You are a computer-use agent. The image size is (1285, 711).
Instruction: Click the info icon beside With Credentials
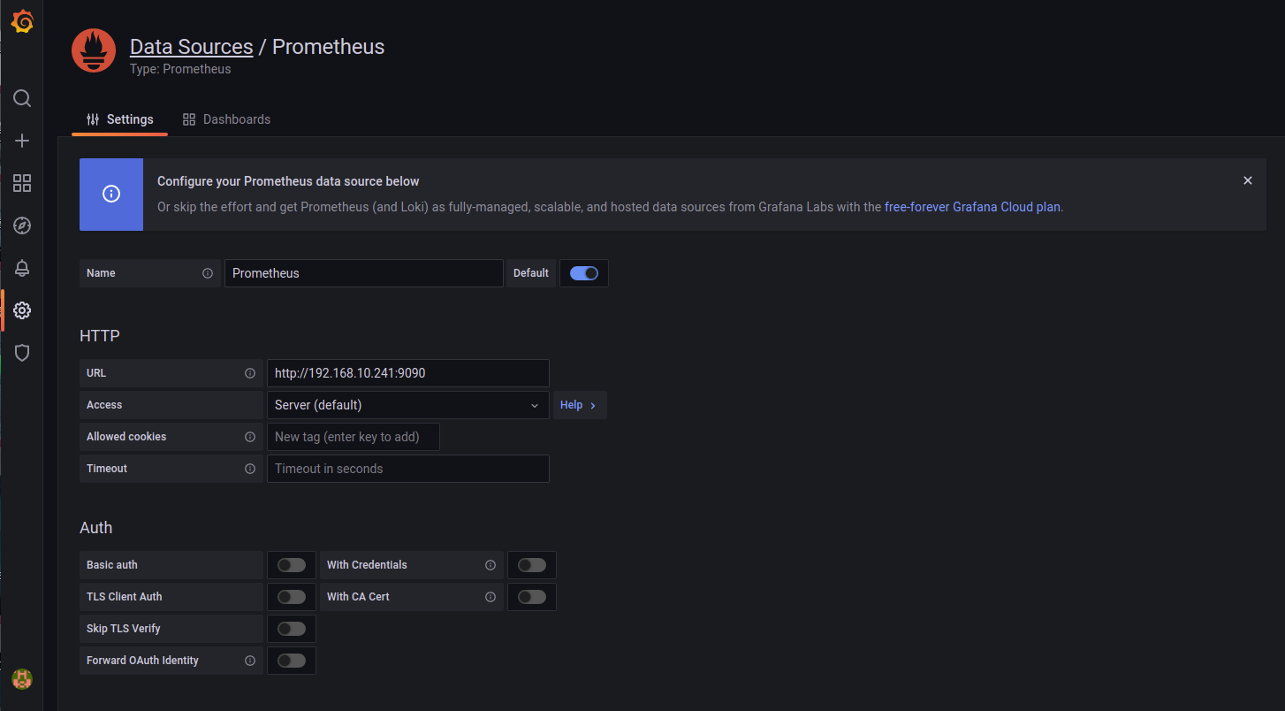pos(490,565)
